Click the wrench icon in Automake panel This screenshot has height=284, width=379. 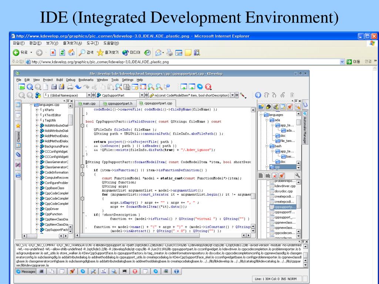coord(297,175)
